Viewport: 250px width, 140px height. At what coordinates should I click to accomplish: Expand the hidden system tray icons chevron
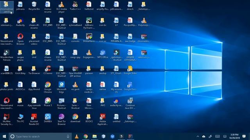click(198, 136)
